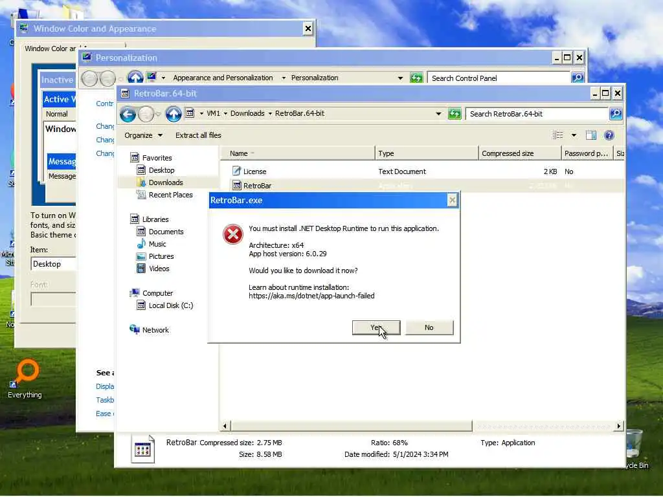Open Pictures library

click(161, 256)
